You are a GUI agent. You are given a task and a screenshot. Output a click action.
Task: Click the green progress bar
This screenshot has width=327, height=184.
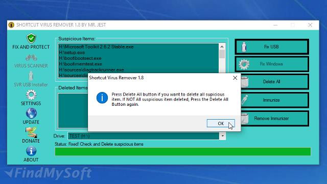[183, 152]
